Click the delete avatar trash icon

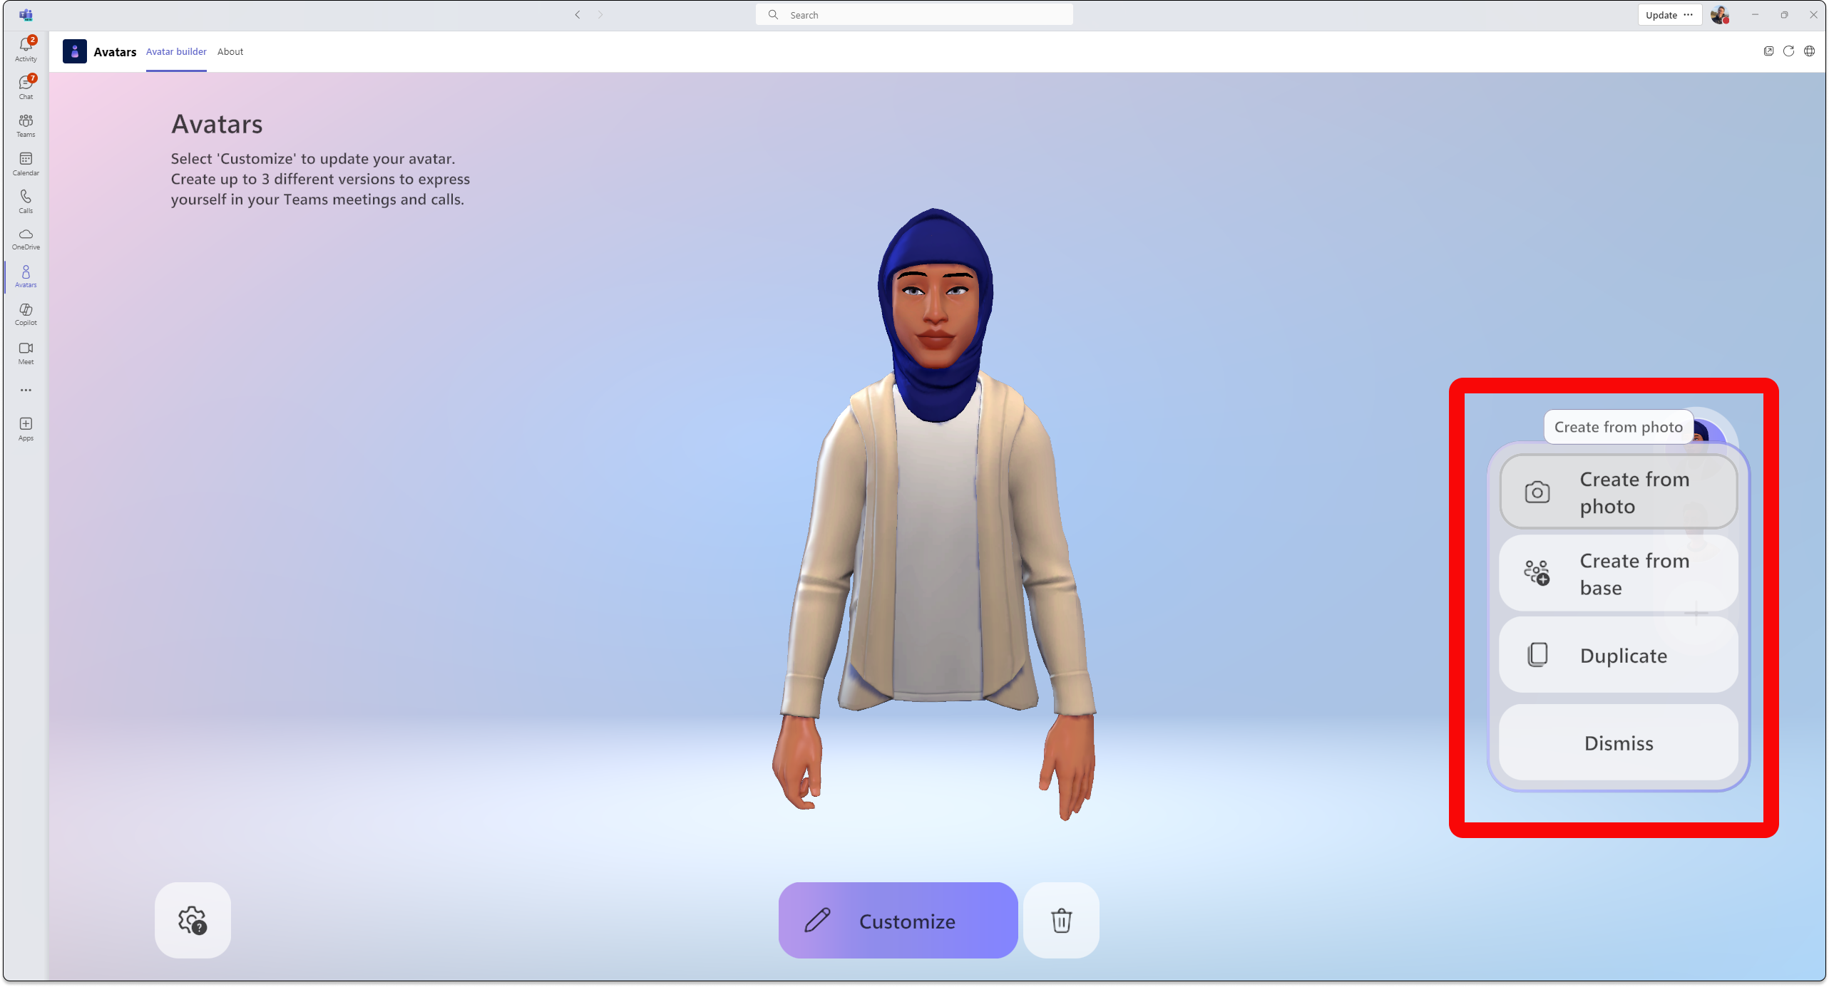[1062, 920]
